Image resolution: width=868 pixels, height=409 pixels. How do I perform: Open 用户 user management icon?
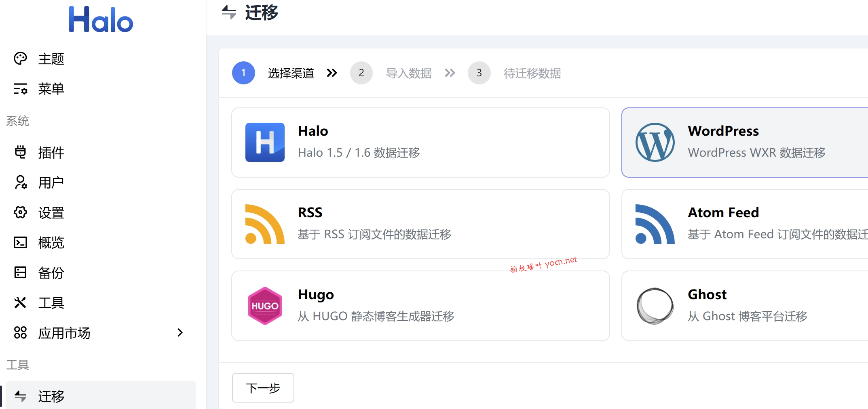(20, 182)
